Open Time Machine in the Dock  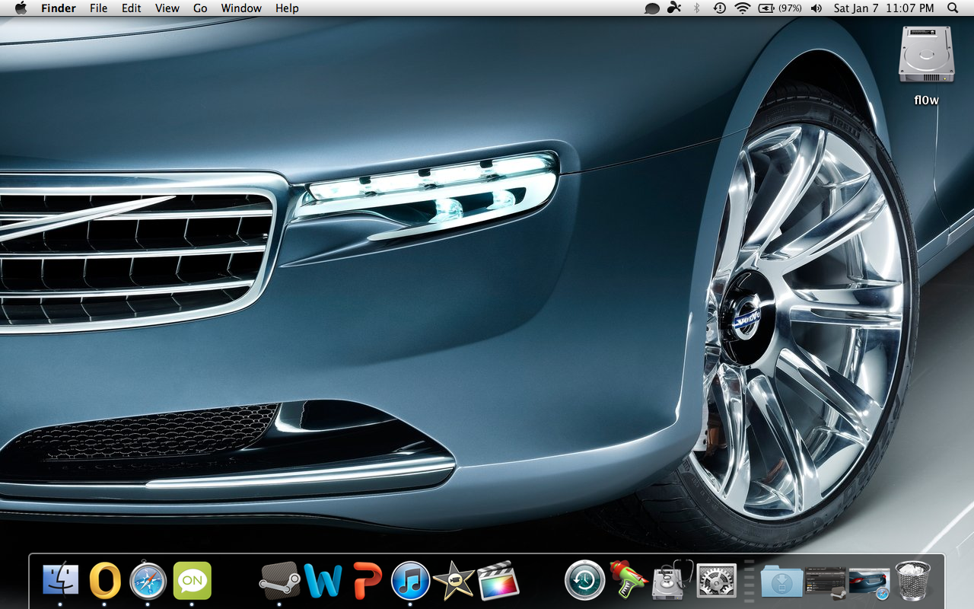pos(585,581)
